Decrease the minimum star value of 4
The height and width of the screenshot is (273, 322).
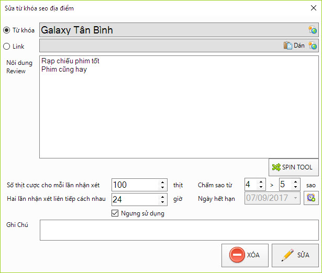pos(261,187)
